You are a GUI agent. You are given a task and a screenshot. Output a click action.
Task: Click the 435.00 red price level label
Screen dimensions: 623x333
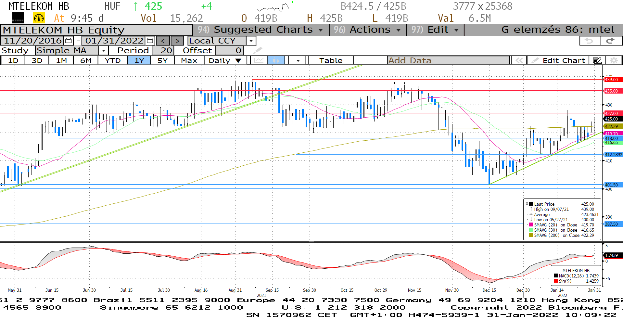[613, 91]
